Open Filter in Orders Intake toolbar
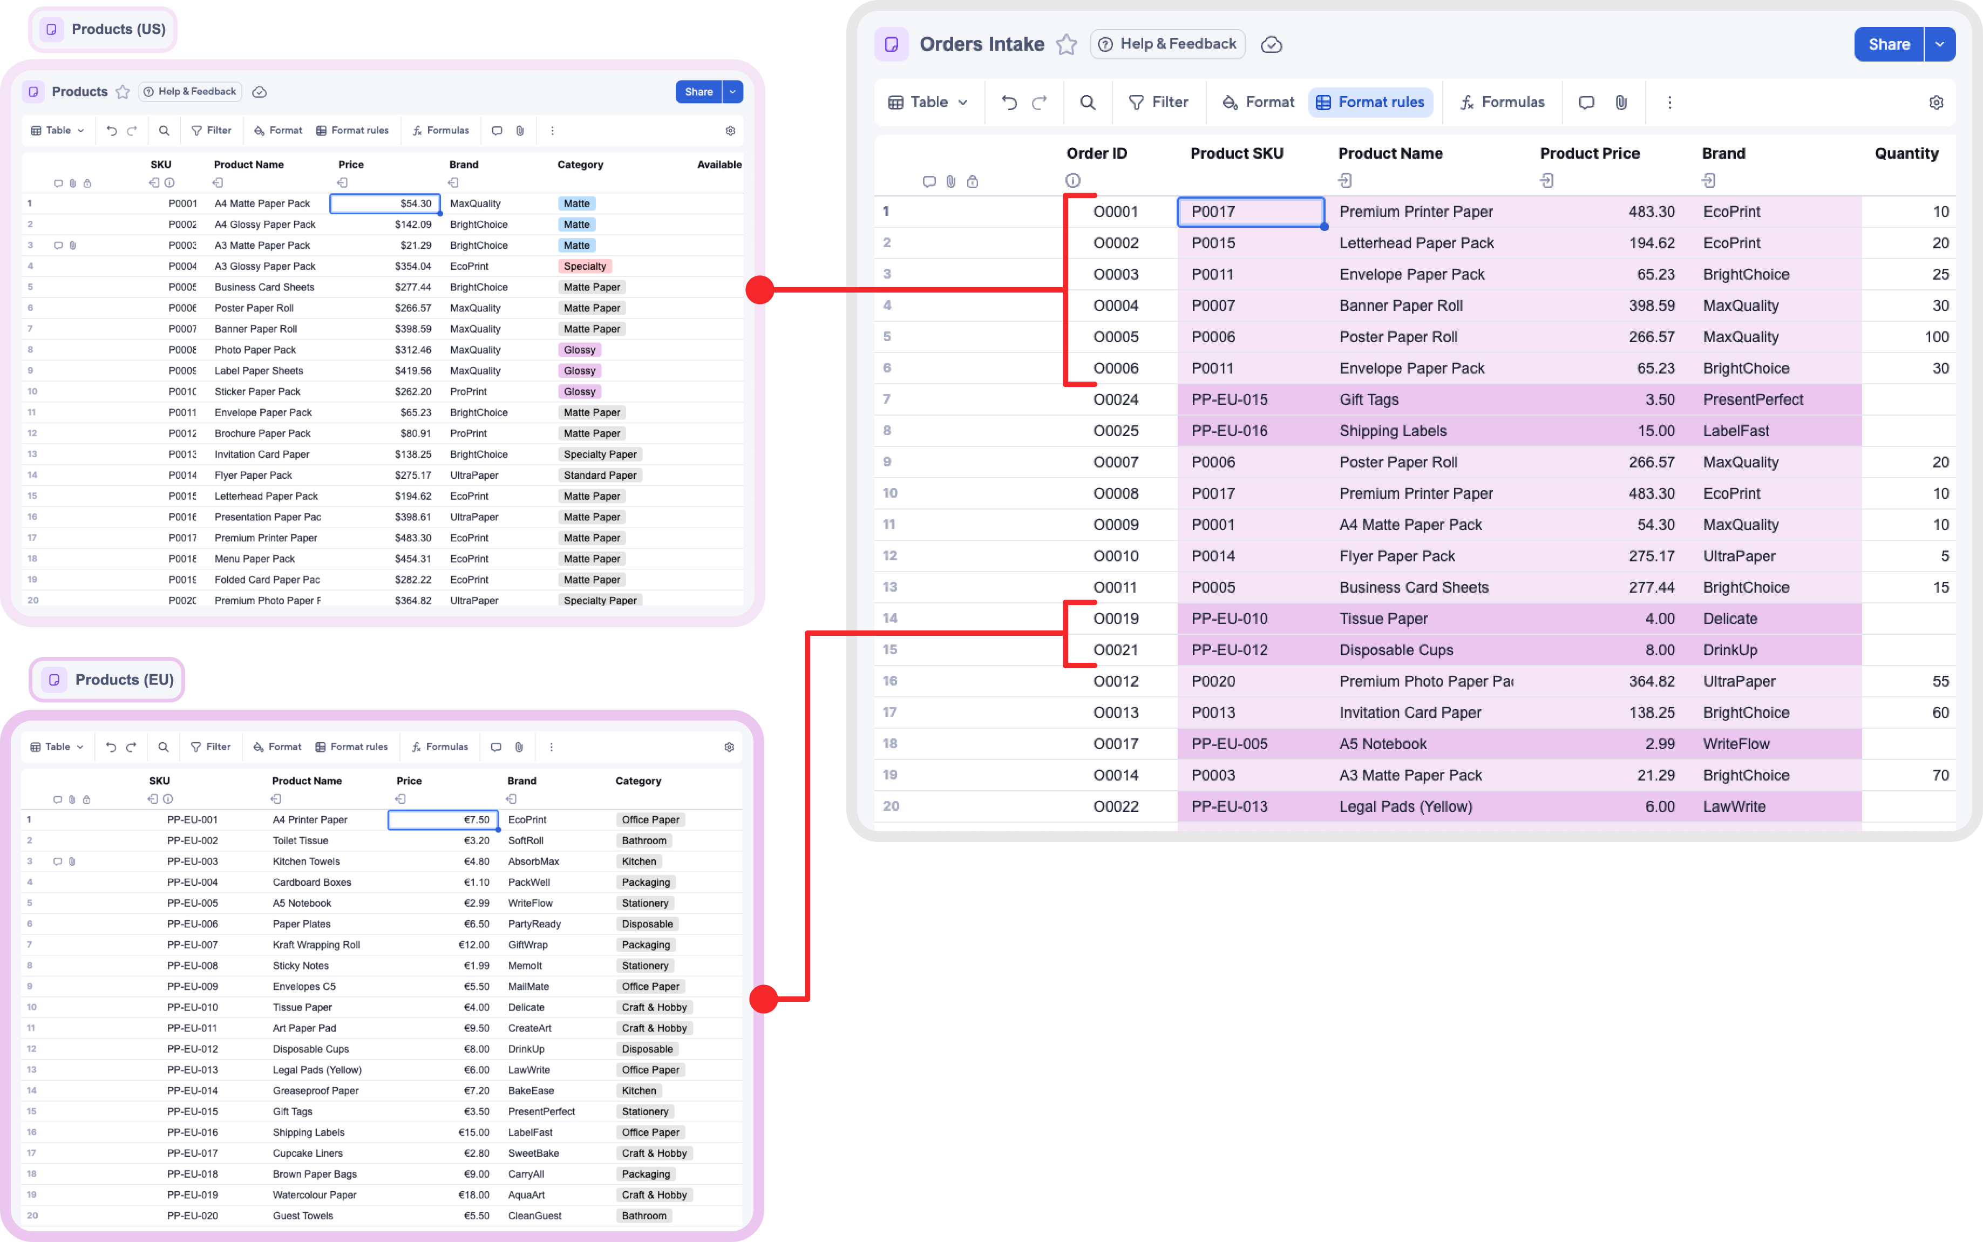This screenshot has width=1983, height=1242. [x=1159, y=103]
